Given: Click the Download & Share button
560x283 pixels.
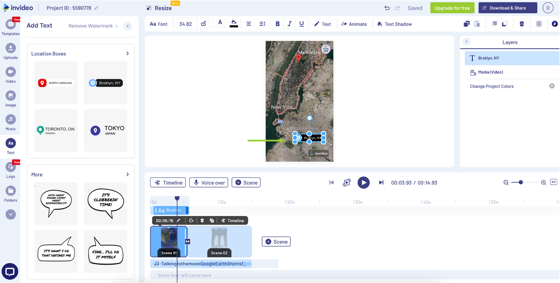Looking at the screenshot, I should [508, 8].
